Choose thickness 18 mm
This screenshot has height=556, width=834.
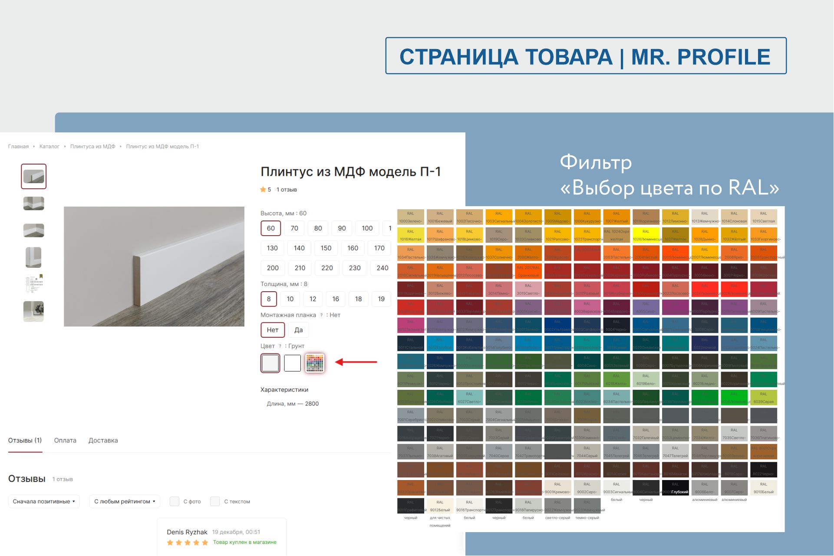point(359,299)
